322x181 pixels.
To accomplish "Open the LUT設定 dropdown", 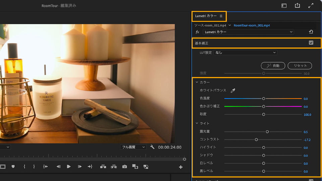I will [246, 53].
